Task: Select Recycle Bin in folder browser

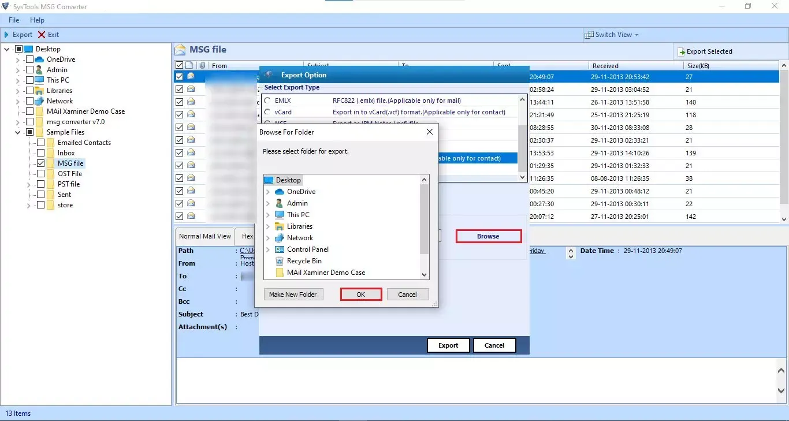Action: [x=304, y=261]
